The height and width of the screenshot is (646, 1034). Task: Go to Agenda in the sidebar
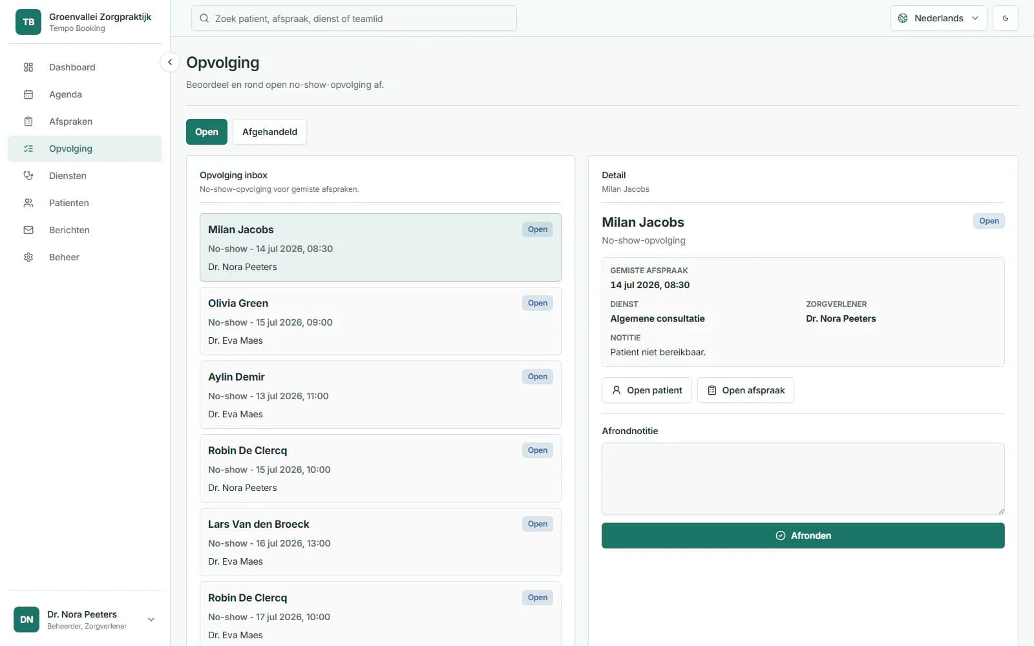pyautogui.click(x=85, y=94)
